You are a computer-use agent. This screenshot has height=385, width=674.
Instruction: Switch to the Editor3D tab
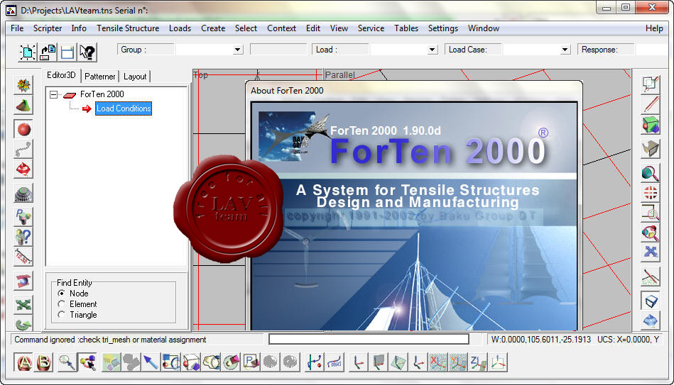(61, 75)
